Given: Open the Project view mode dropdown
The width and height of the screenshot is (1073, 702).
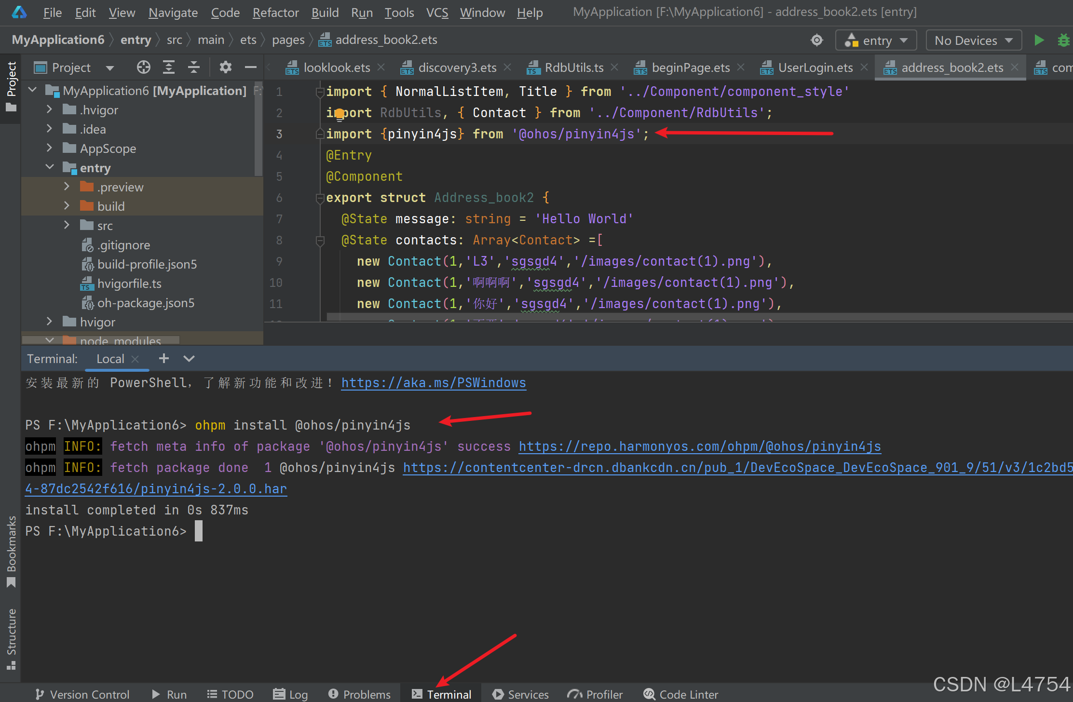Looking at the screenshot, I should pos(110,67).
